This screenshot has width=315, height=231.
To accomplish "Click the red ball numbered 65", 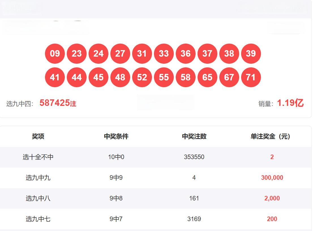I will click(207, 77).
